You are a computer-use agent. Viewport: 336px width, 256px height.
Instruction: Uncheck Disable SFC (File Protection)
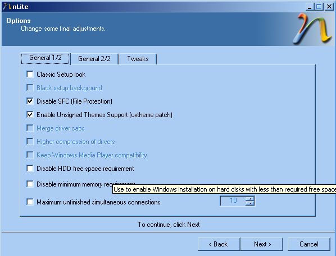(30, 101)
